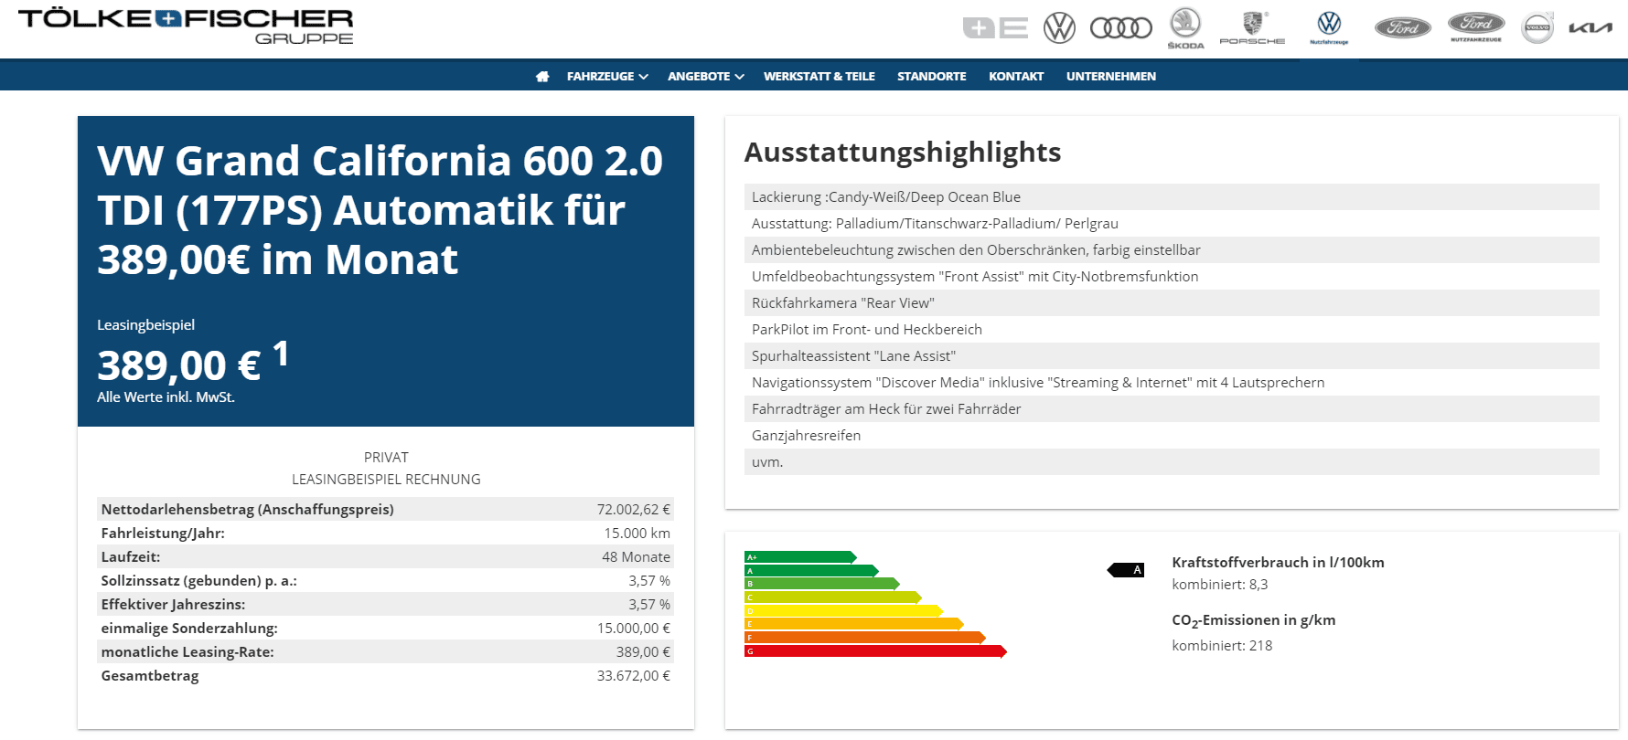Image resolution: width=1628 pixels, height=740 pixels.
Task: Open Werkstatt & Teile menu item
Action: (x=819, y=77)
